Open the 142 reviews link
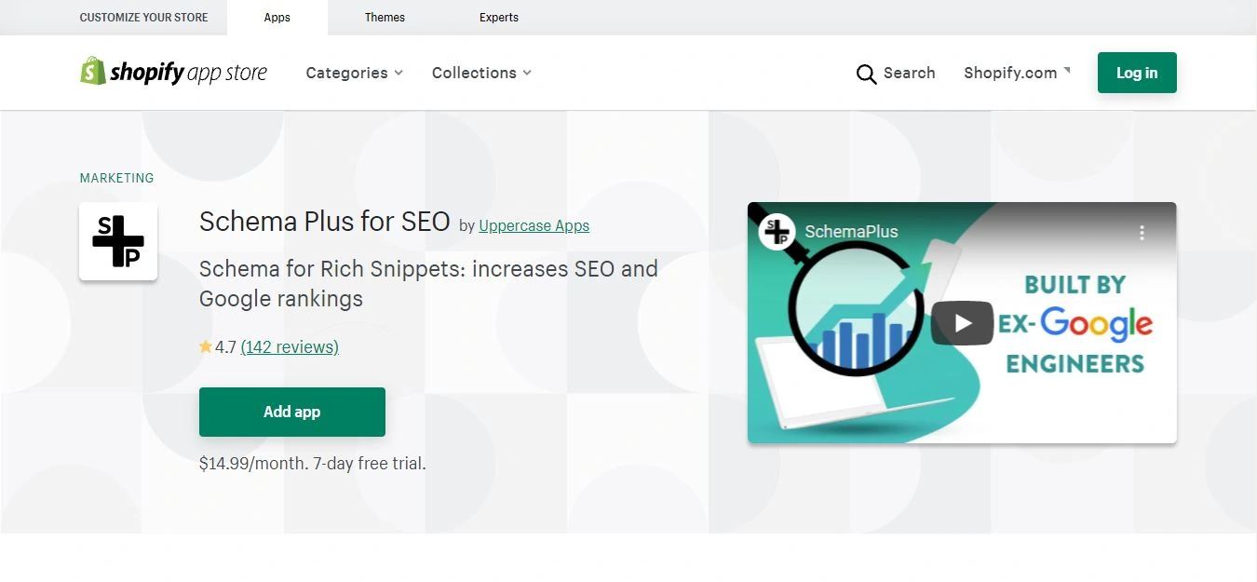 [x=290, y=346]
